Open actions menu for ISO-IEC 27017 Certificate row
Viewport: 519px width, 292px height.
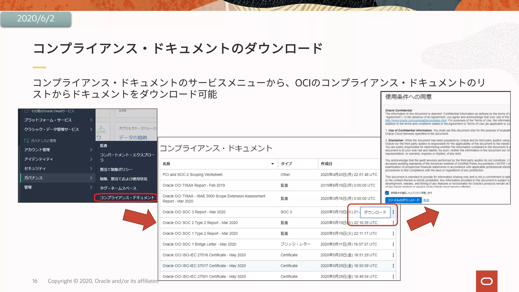click(393, 266)
